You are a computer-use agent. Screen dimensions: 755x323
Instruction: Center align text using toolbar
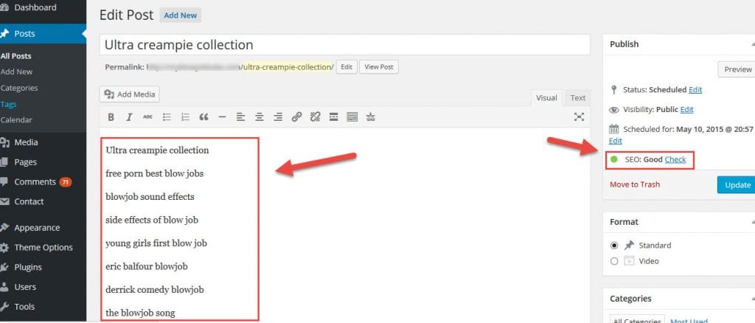tap(260, 117)
